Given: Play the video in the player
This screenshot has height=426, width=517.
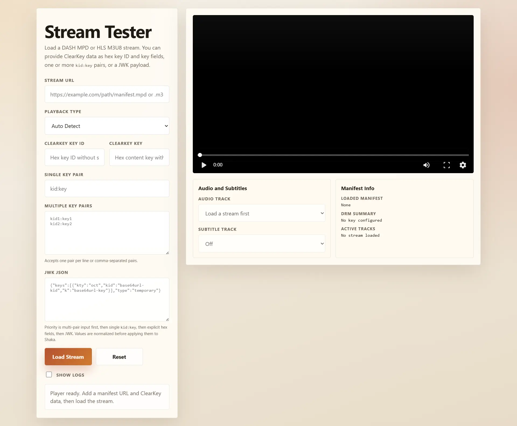Looking at the screenshot, I should click(x=204, y=165).
